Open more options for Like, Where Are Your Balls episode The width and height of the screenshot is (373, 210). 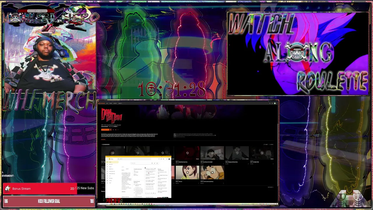(x=223, y=164)
